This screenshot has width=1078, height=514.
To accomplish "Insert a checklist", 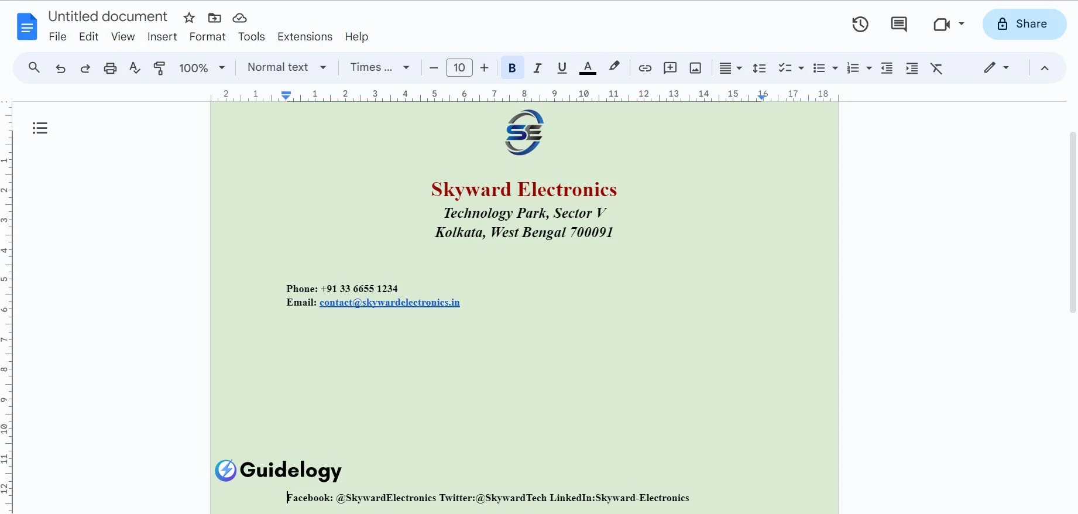I will [785, 68].
